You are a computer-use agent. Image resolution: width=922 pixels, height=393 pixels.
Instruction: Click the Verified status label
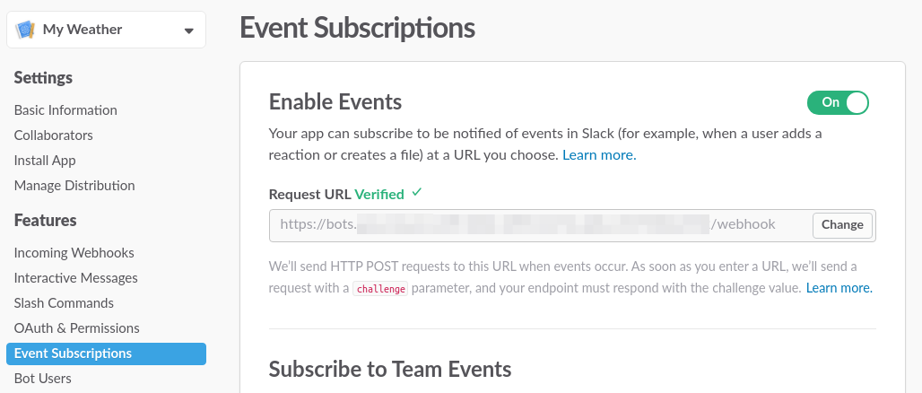pyautogui.click(x=379, y=193)
